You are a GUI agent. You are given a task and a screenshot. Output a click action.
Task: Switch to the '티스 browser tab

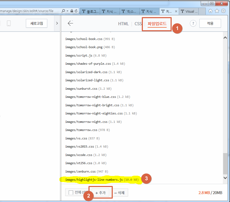(130, 11)
